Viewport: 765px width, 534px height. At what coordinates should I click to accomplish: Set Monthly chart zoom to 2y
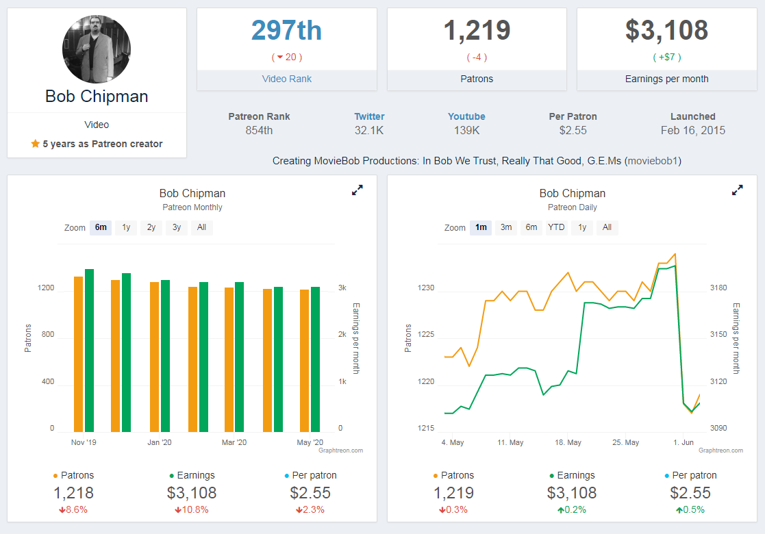(152, 227)
